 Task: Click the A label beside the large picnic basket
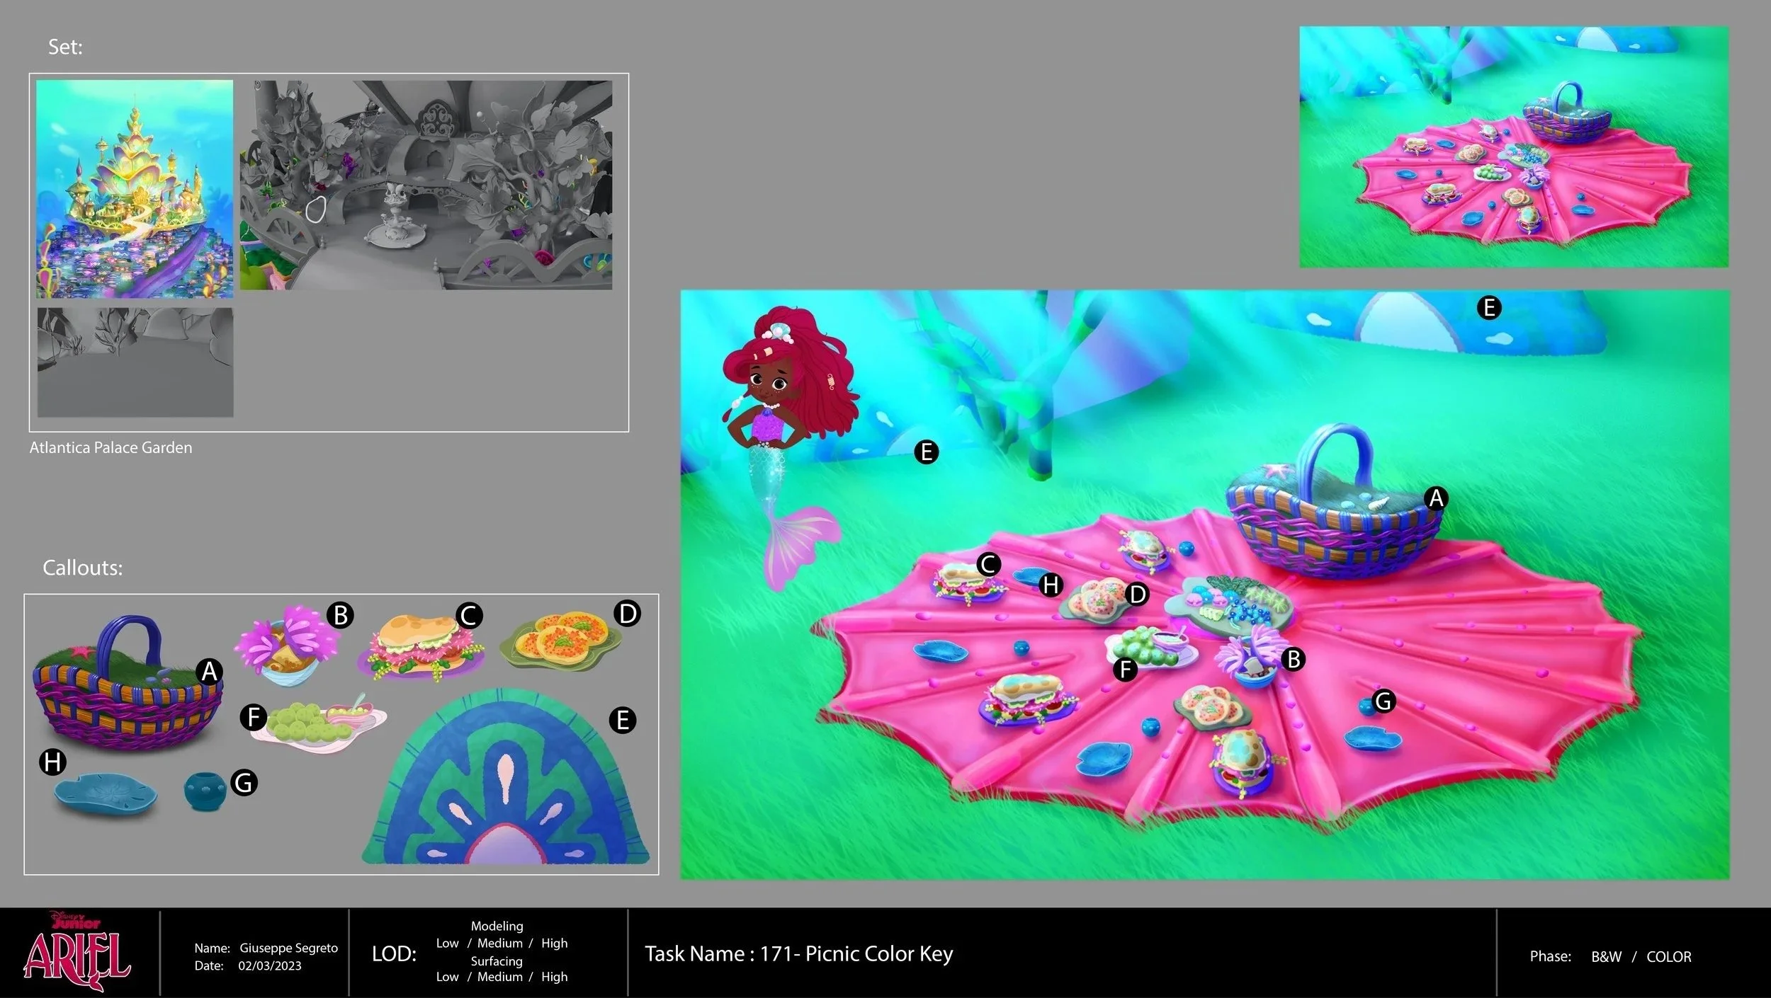click(x=1436, y=498)
